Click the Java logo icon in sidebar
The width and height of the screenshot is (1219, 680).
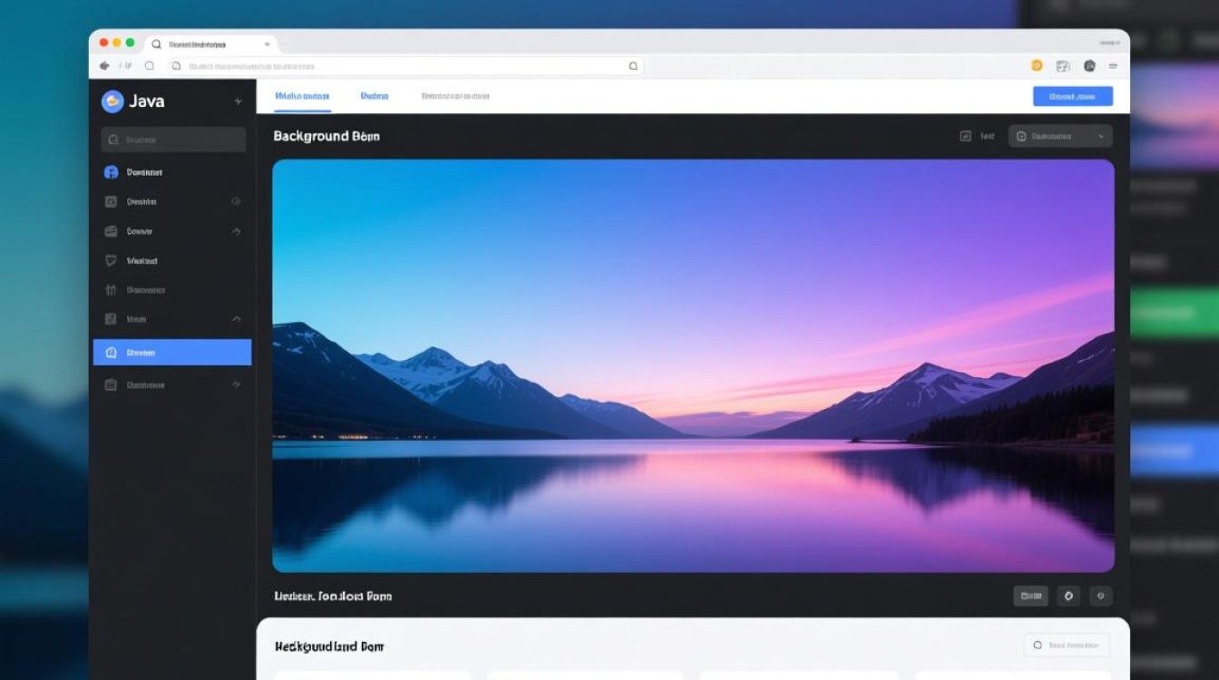pos(112,102)
